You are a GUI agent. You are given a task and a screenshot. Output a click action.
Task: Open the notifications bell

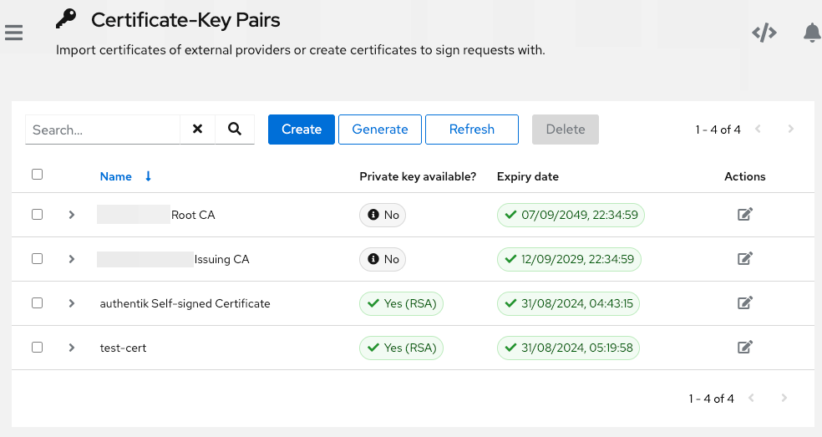(811, 33)
